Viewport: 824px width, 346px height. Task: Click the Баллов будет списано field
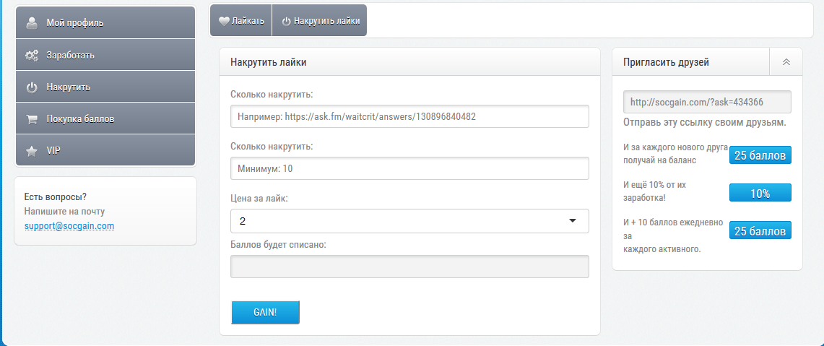click(x=409, y=267)
